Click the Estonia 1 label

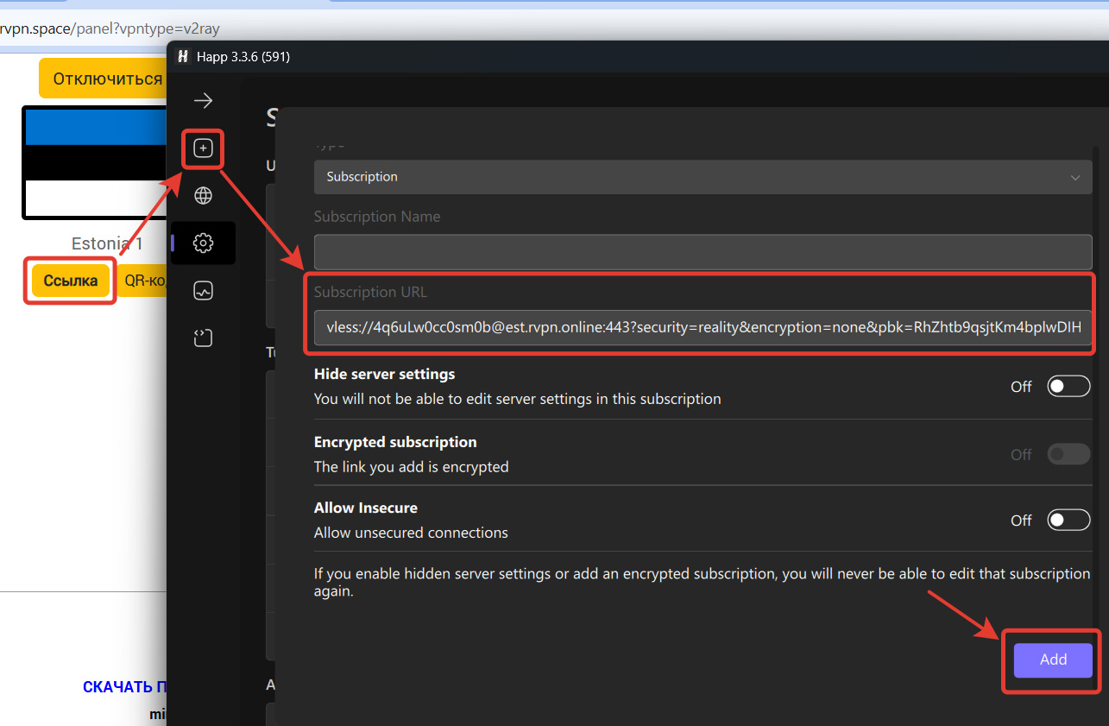(x=107, y=243)
